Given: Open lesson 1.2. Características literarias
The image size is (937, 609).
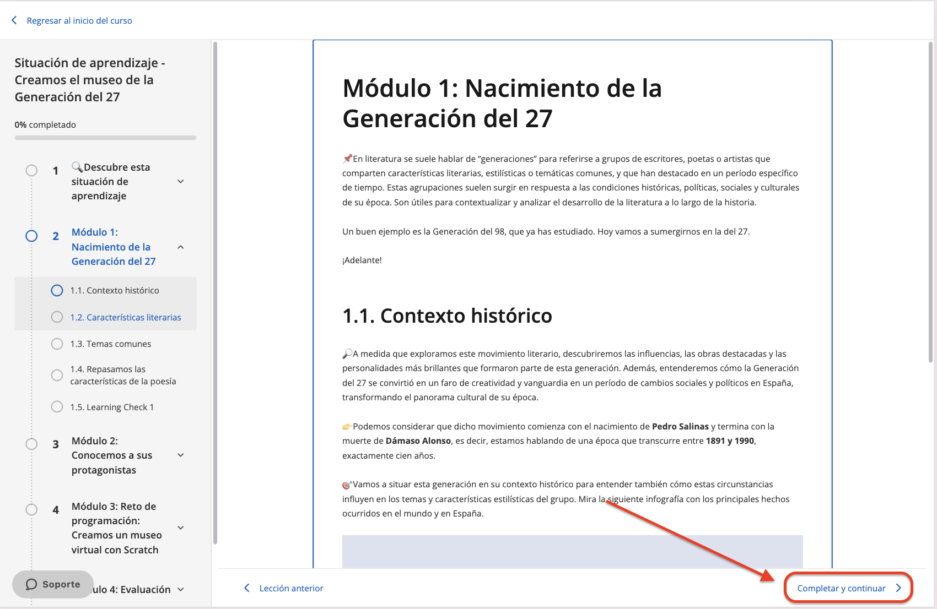Looking at the screenshot, I should [126, 317].
